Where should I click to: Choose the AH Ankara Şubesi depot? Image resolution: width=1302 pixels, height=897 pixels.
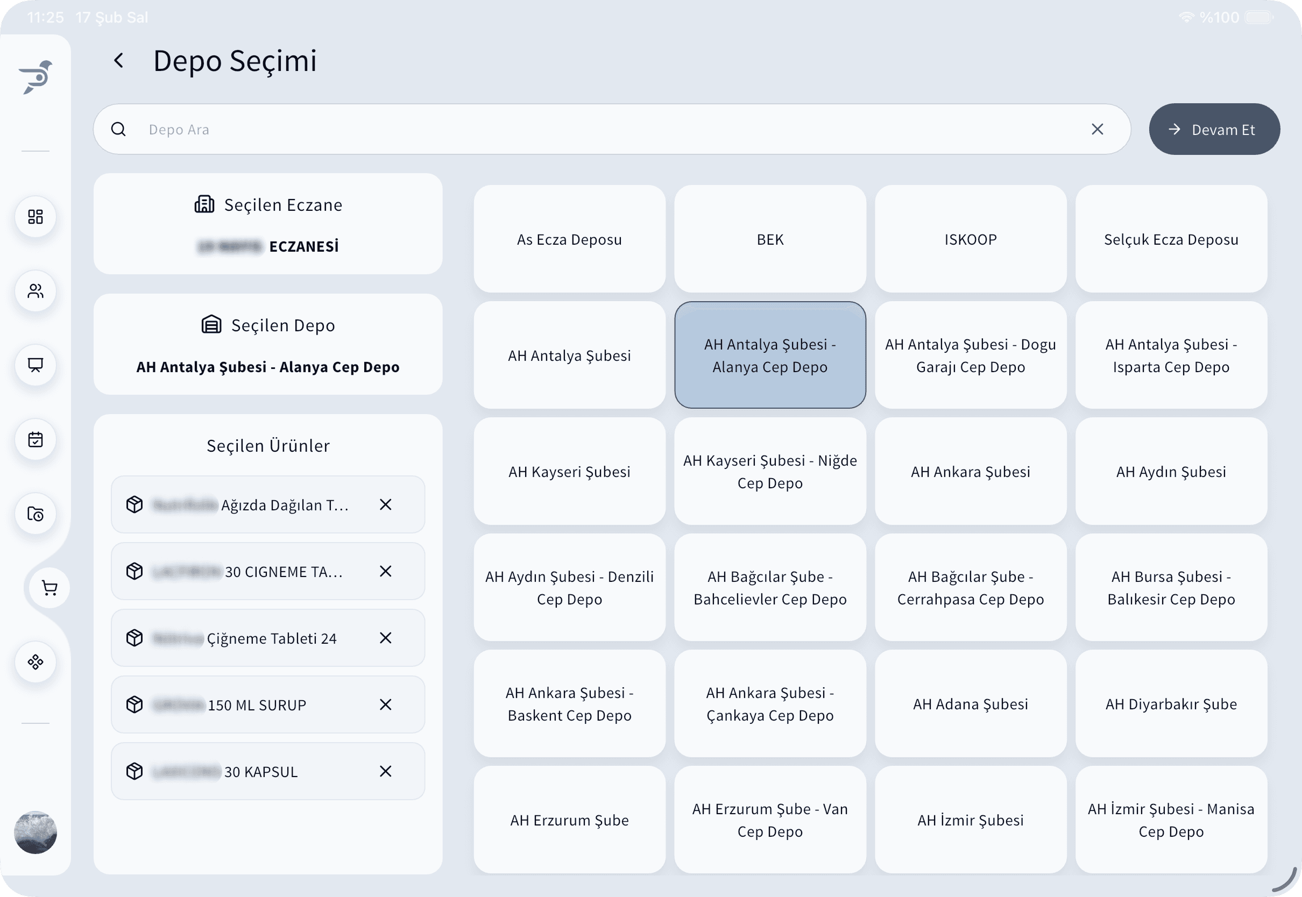[971, 472]
